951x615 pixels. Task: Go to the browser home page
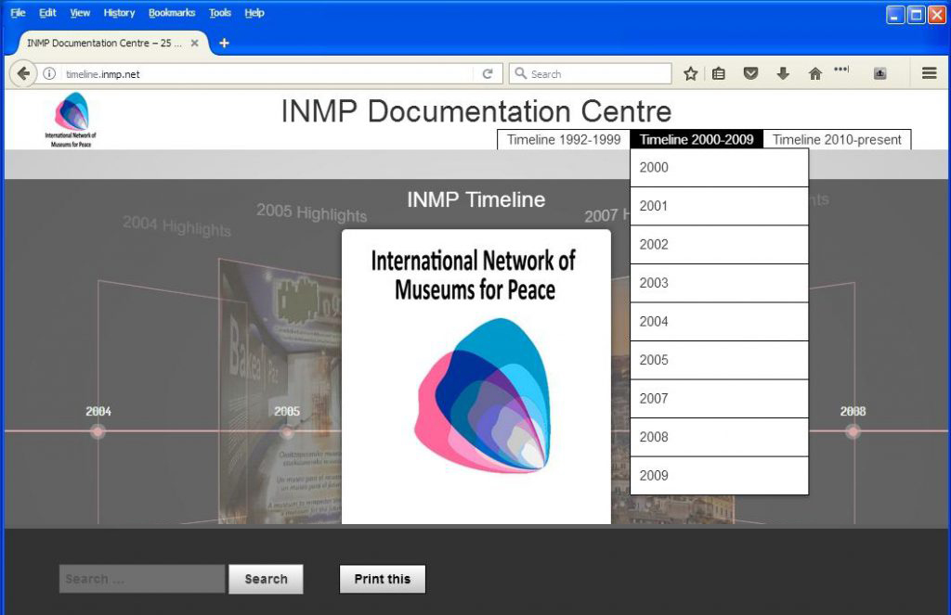pyautogui.click(x=815, y=74)
